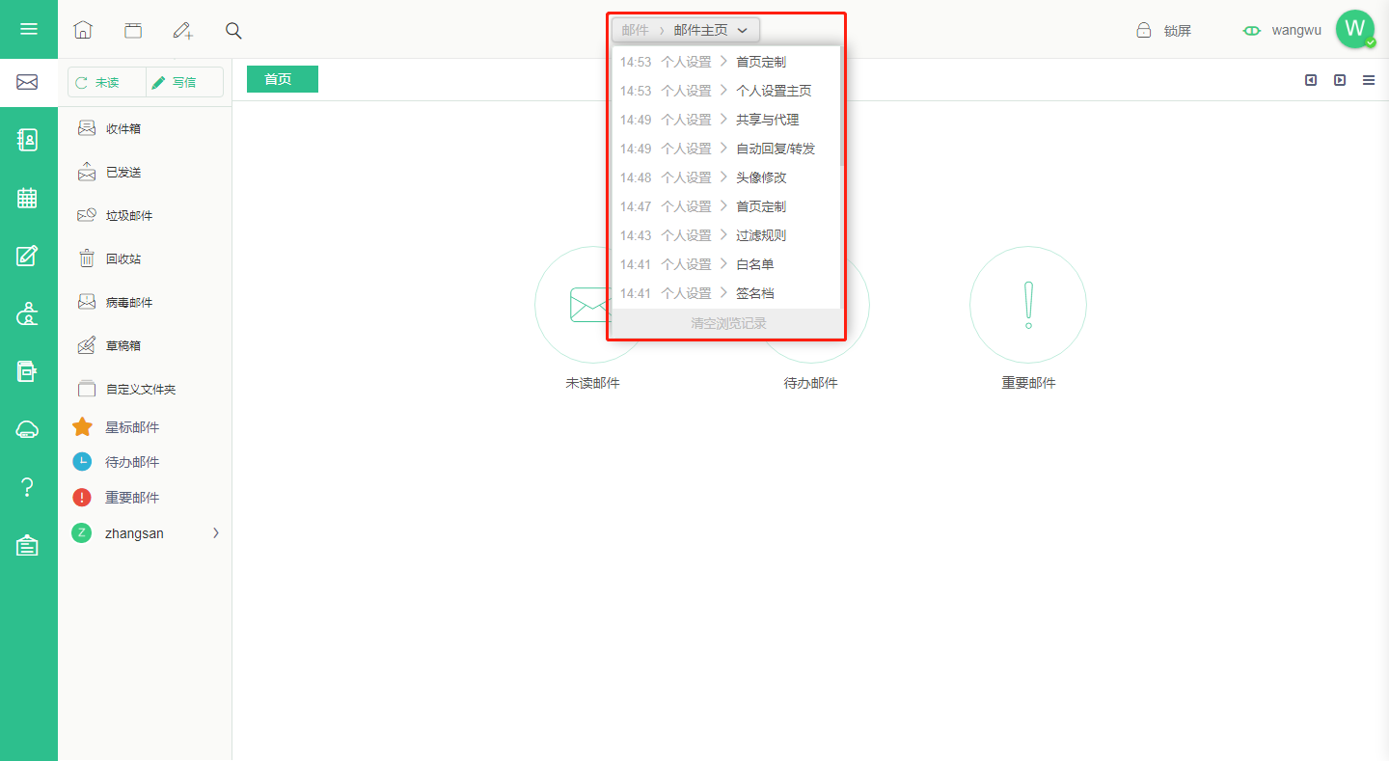Click the window icon beside the home icon

click(133, 30)
